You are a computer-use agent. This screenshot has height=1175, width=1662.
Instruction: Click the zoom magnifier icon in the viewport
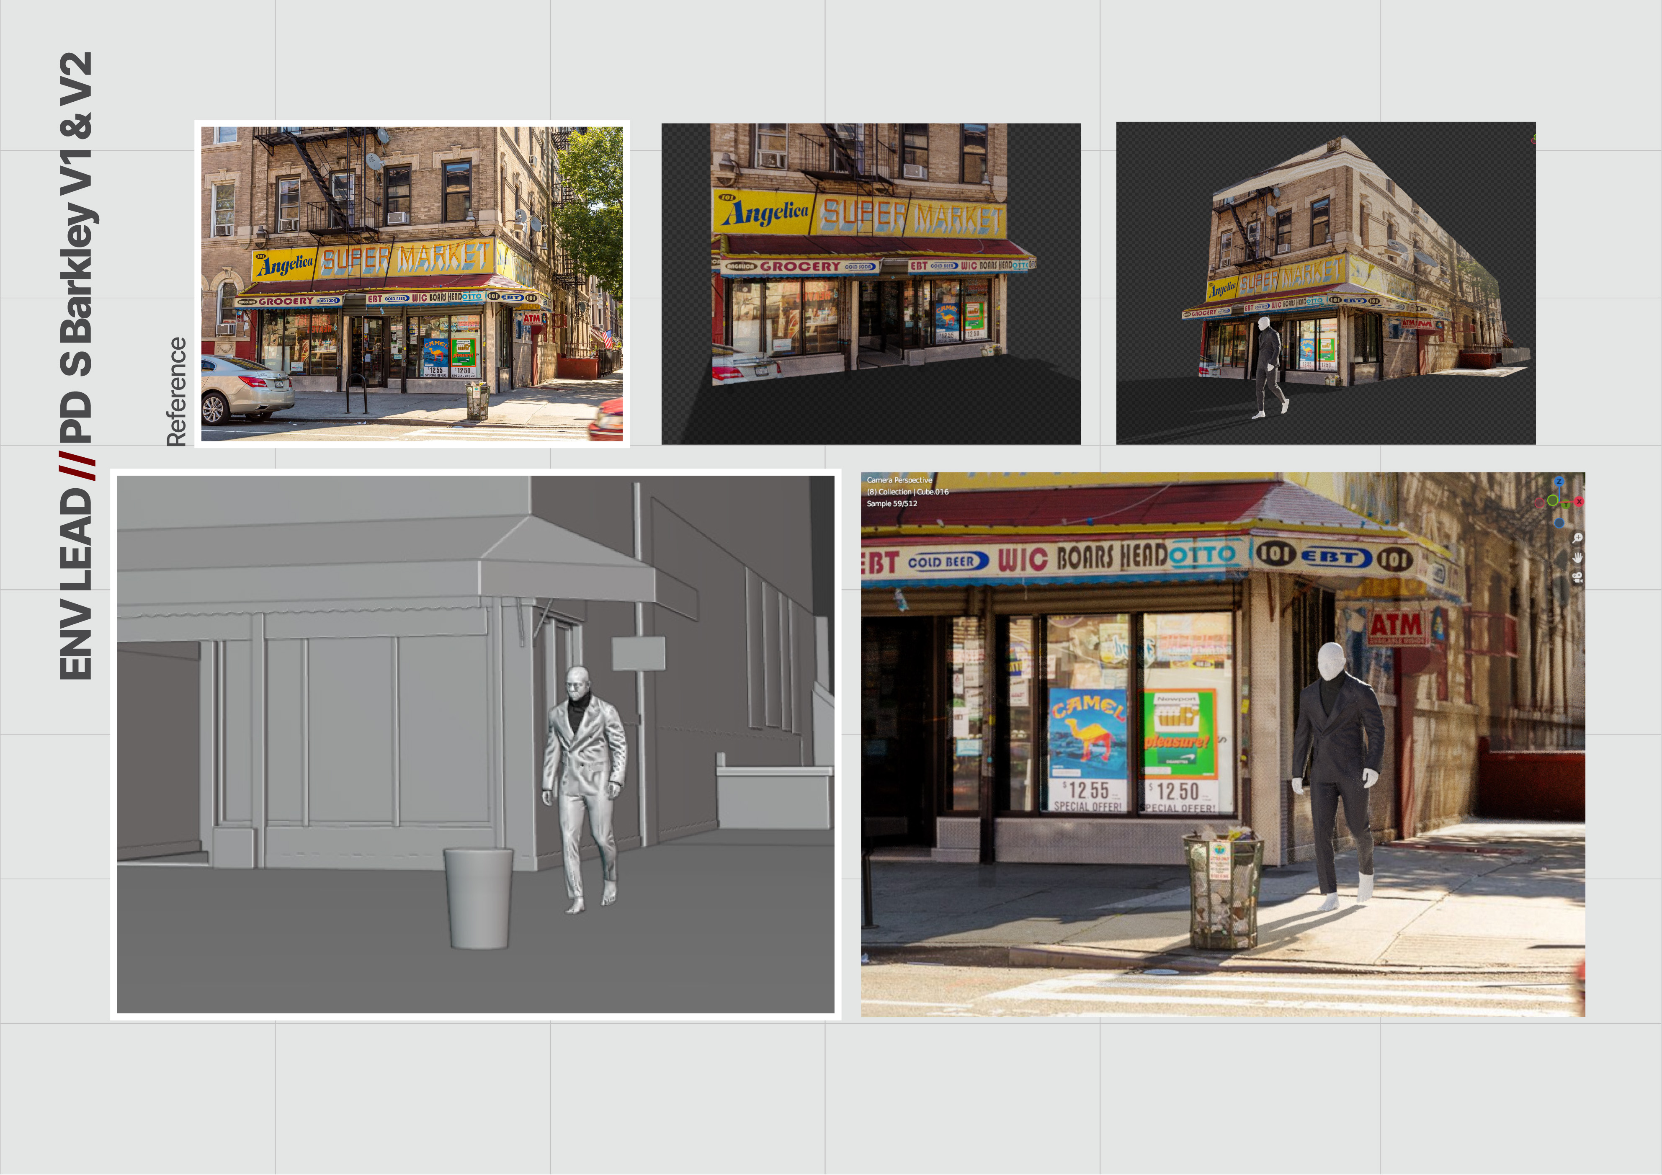point(1577,538)
